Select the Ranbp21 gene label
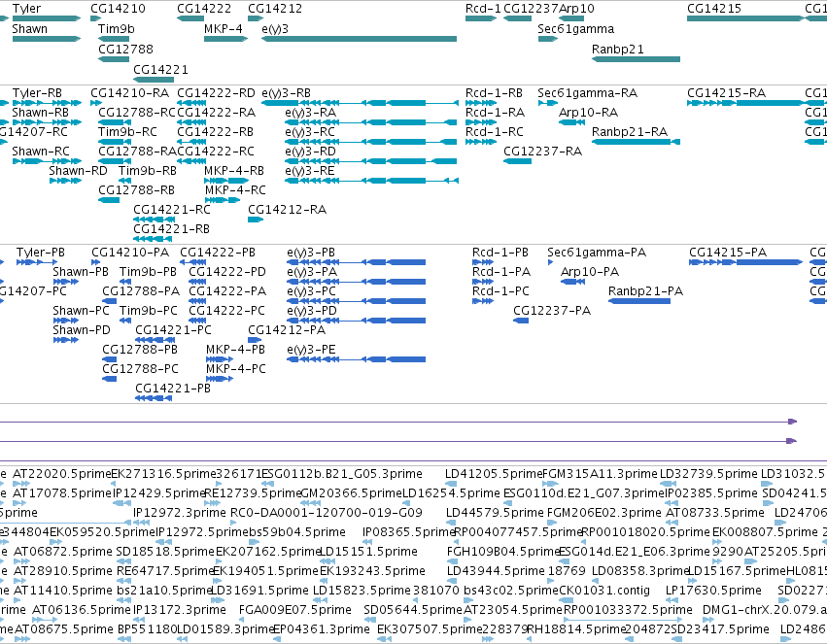Screen dimensions: 827x644 pos(618,49)
